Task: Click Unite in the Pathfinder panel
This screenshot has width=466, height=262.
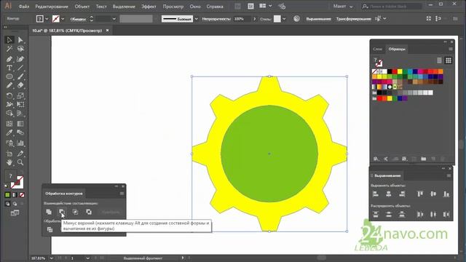Action: 49,212
